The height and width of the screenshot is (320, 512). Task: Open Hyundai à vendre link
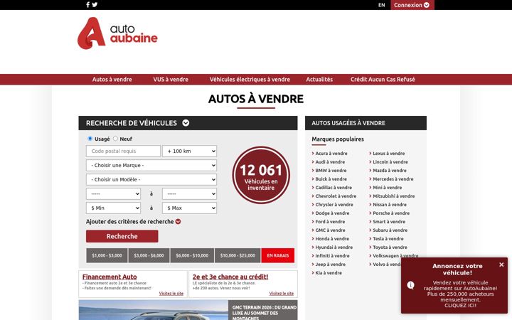334,247
